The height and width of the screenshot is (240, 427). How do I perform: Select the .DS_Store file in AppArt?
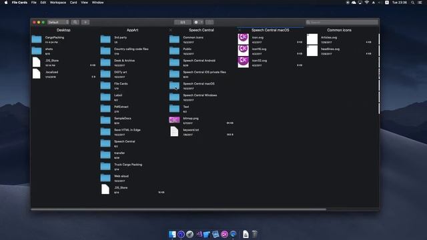click(x=105, y=189)
